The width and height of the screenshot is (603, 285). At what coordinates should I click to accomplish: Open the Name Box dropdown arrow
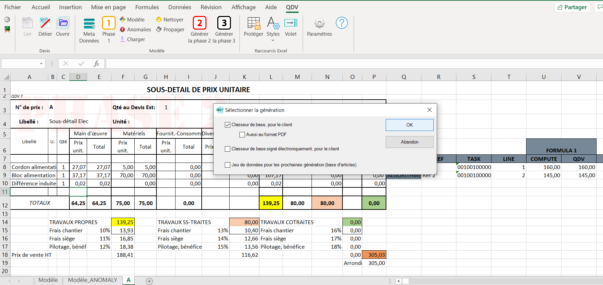pyautogui.click(x=41, y=64)
